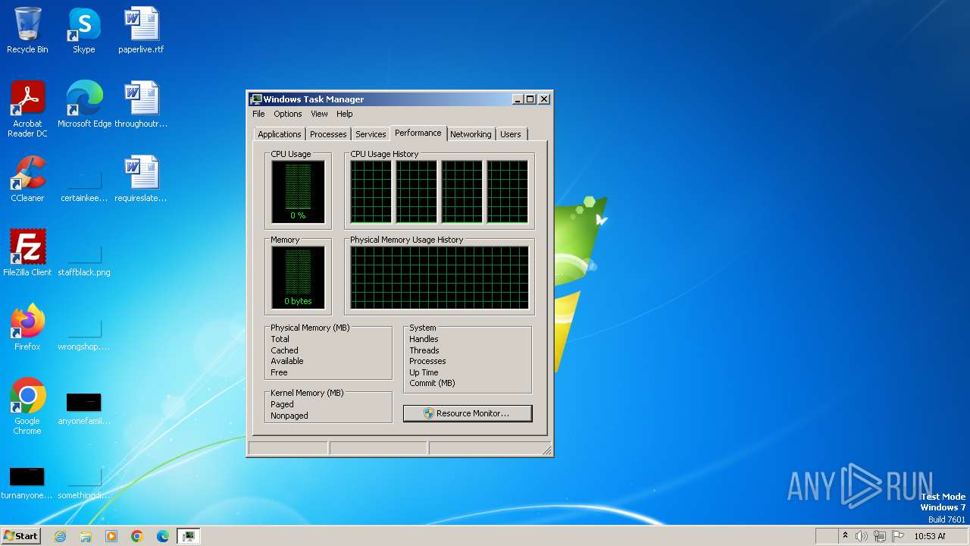Open Firefox desktop shortcut
Viewport: 970px width, 546px height.
(27, 328)
